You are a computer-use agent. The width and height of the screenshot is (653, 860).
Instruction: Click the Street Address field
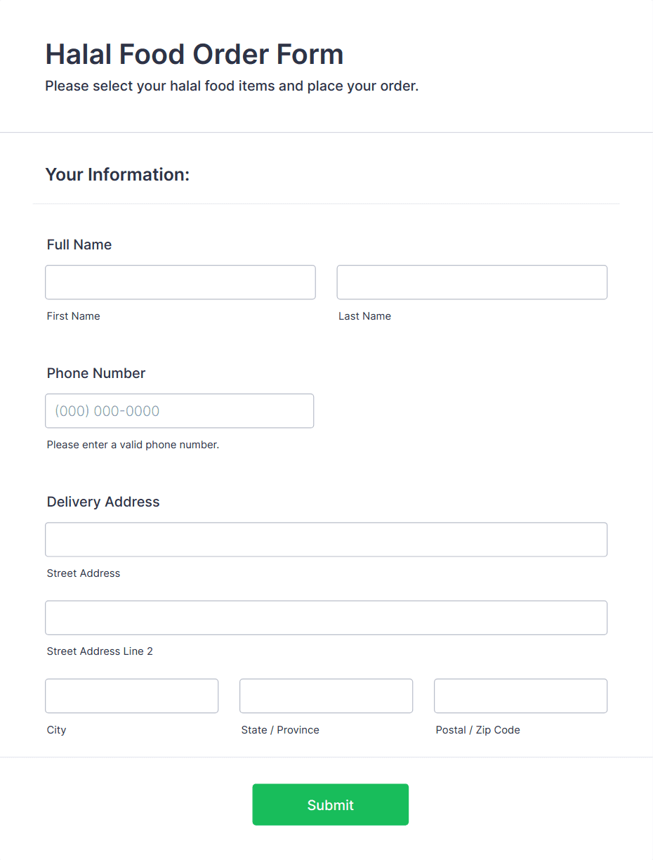click(x=326, y=540)
